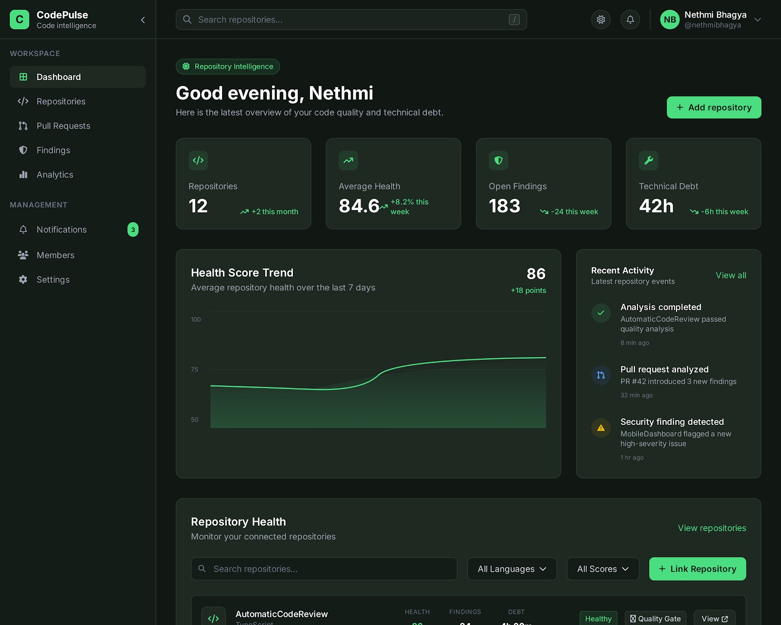Open Findings in the sidebar

coord(78,150)
